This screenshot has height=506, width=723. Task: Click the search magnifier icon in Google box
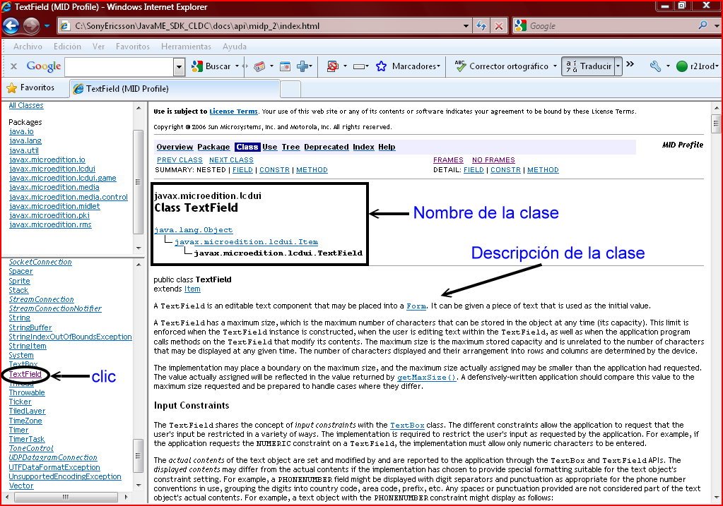[x=703, y=25]
